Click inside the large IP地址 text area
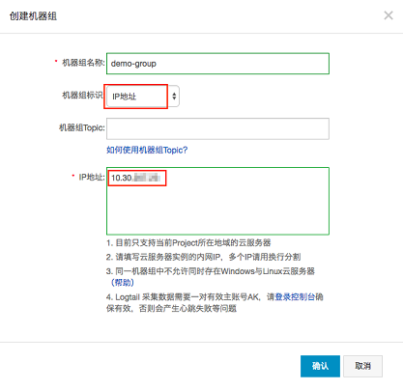 tap(217, 201)
